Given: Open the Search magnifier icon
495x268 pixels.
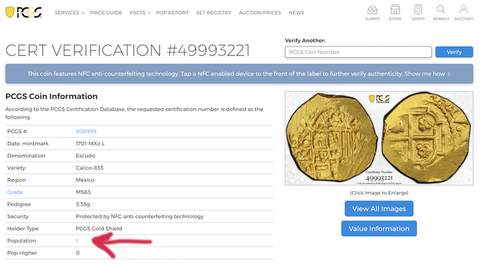Looking at the screenshot, I should point(441,13).
